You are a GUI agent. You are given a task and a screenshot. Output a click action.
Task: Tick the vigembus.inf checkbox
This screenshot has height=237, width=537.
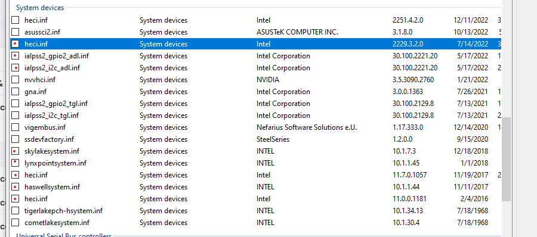coord(15,127)
